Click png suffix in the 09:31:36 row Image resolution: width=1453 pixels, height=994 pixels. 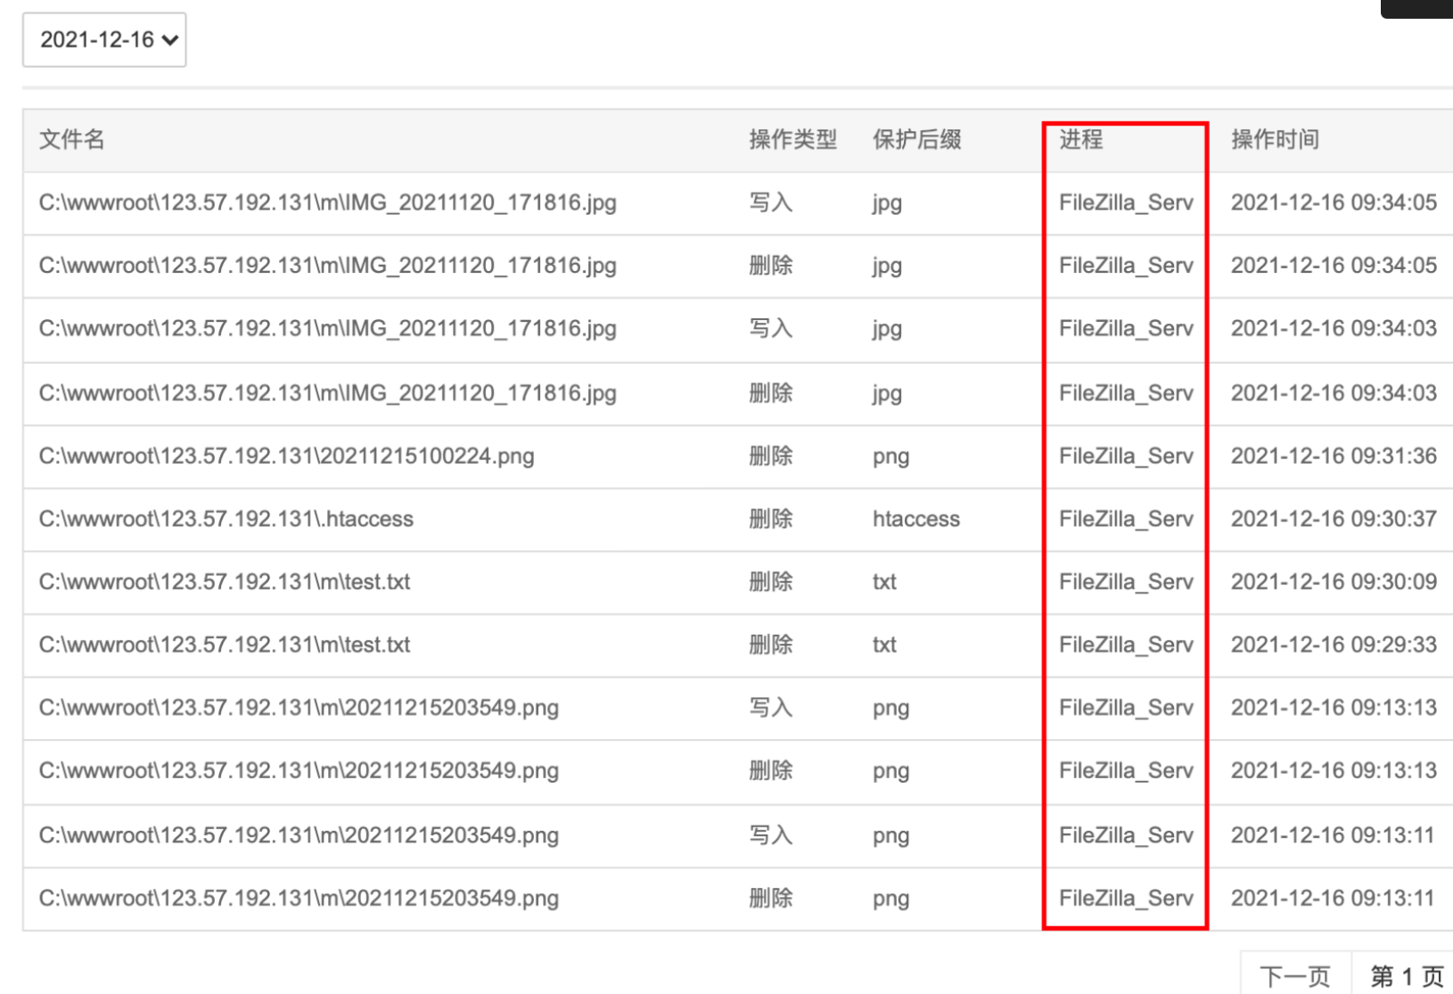tap(891, 456)
